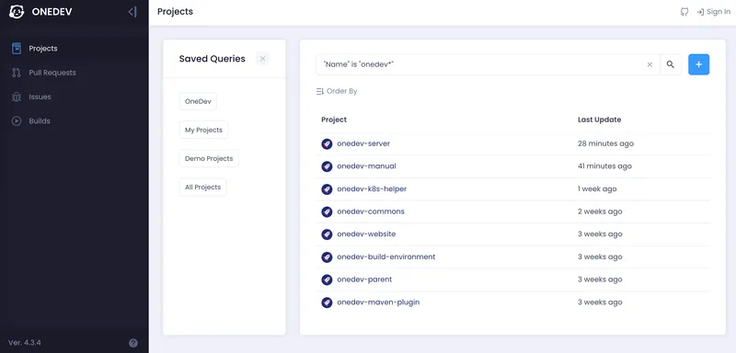The width and height of the screenshot is (736, 353).
Task: Close the Saved Queries panel
Action: pos(263,59)
